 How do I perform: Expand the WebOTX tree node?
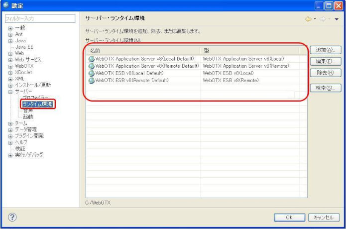[10, 66]
